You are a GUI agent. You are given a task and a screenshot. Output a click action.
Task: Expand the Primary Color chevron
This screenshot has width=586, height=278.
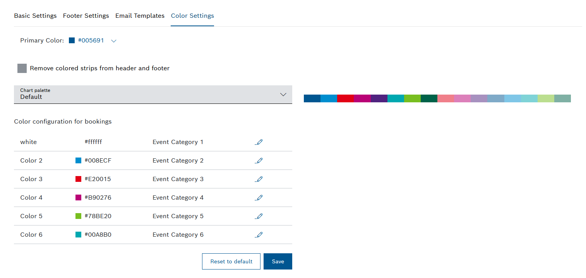[114, 41]
